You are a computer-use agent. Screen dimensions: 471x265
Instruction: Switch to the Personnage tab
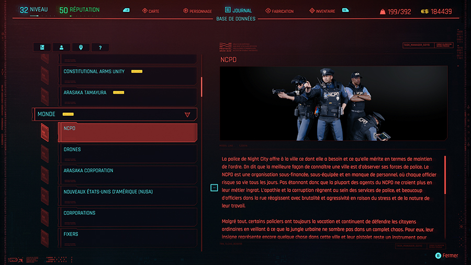[x=197, y=11]
